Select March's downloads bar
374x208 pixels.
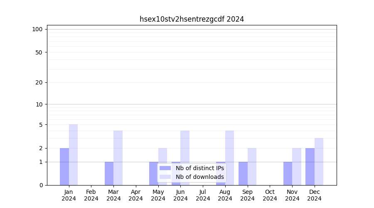pyautogui.click(x=118, y=158)
